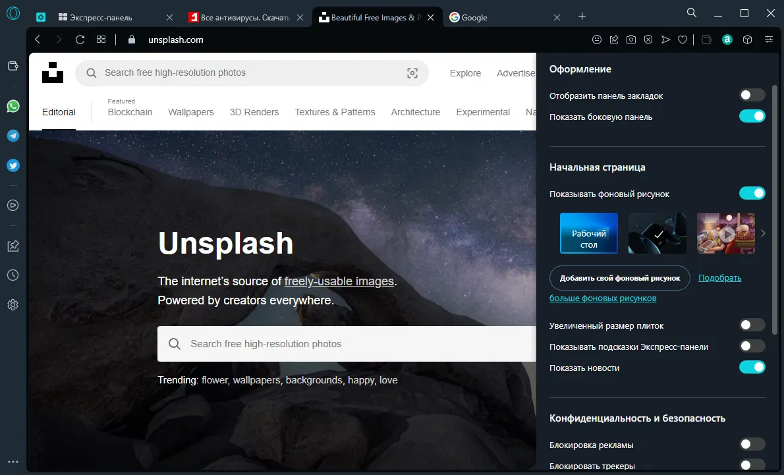Select 'Рабочий стол' wallpaper thumbnail

(589, 233)
